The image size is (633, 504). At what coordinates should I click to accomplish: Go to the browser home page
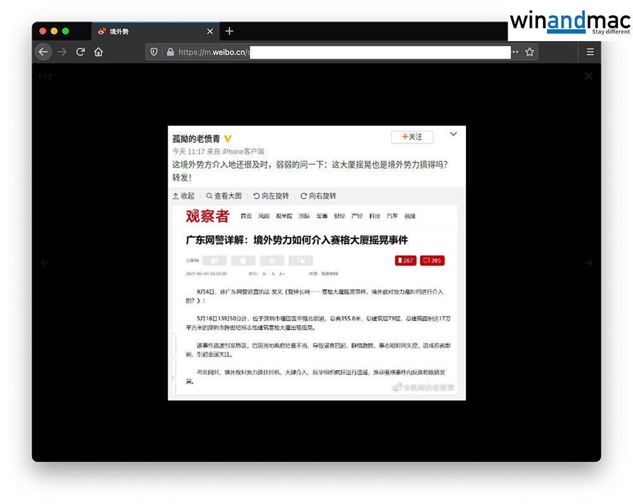99,52
